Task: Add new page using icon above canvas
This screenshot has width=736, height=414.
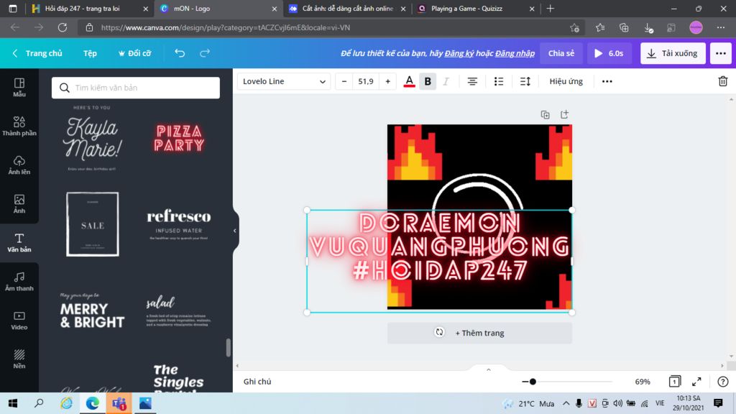Action: click(564, 114)
